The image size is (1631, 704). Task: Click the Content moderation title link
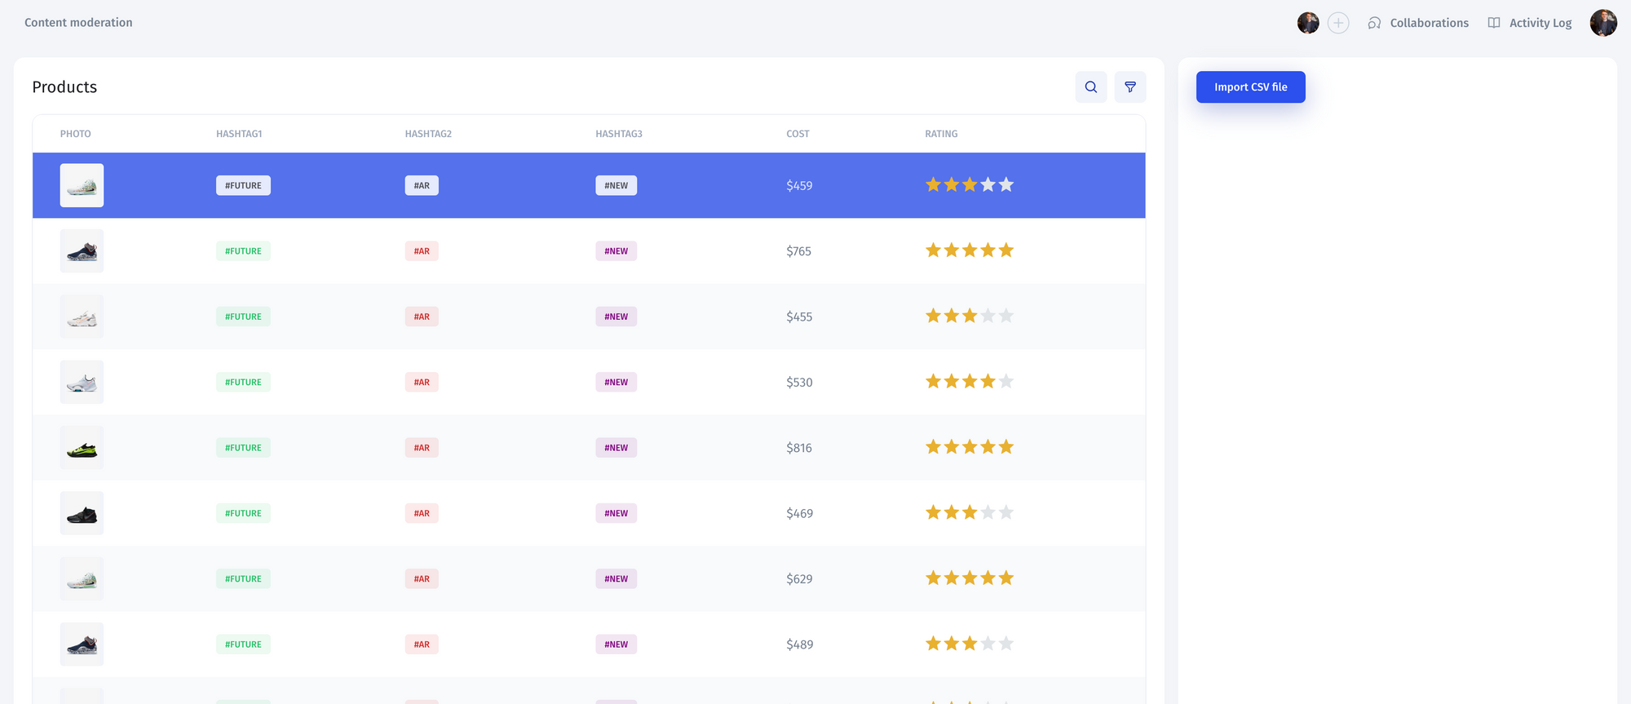(78, 23)
